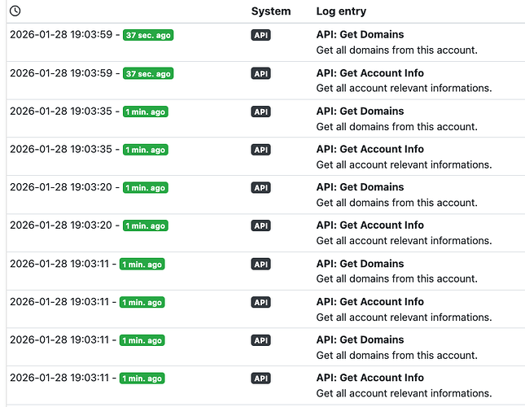Viewport: 525px width, 407px height.
Task: Click the 2026-01-28 19:03:20 timestamp on the Get Account Info row
Action: pos(61,225)
